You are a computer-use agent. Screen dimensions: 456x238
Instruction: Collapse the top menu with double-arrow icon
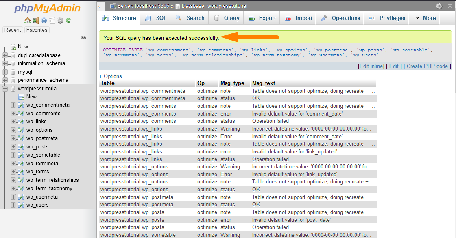(x=450, y=6)
